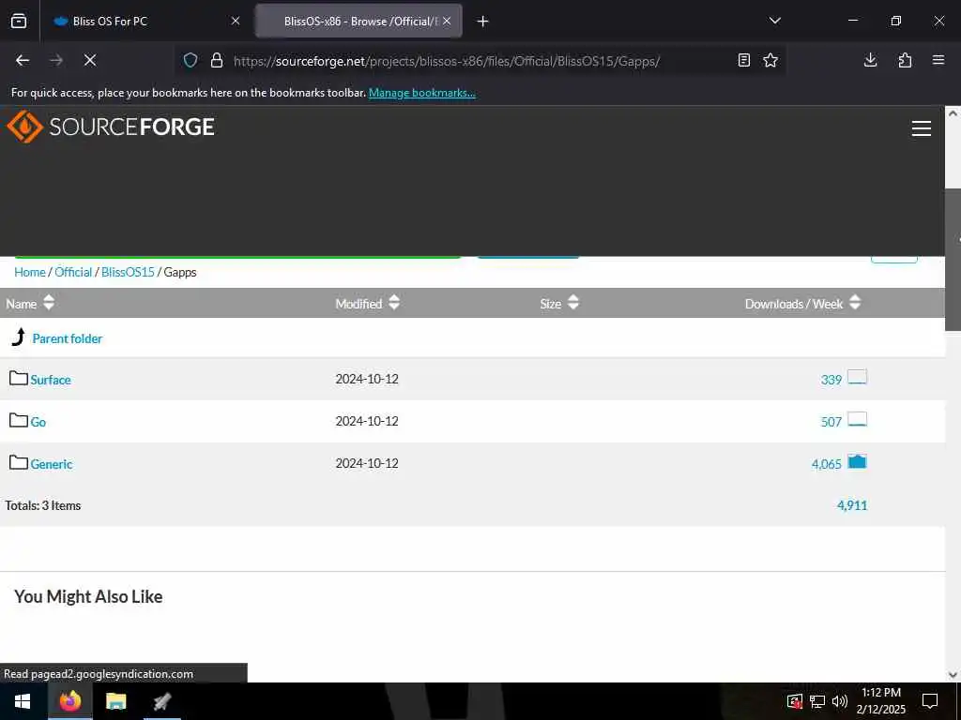Open the Go folder link
The image size is (961, 720).
38,422
